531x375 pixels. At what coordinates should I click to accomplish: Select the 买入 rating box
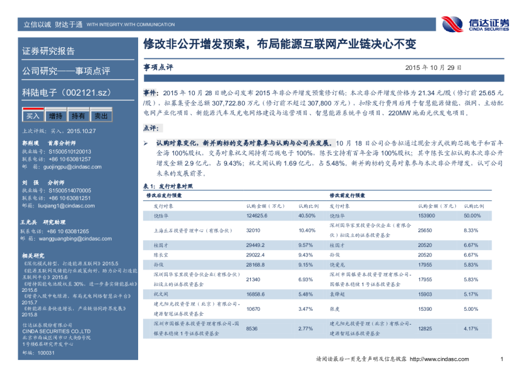point(33,116)
